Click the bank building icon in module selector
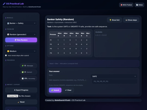147x110 pixels. pyautogui.click(x=8, y=23)
